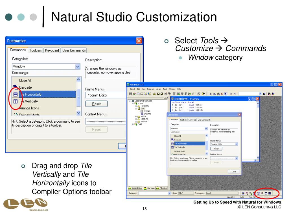Open the Window menu in Natural
The width and height of the screenshot is (289, 216).
coord(172,89)
